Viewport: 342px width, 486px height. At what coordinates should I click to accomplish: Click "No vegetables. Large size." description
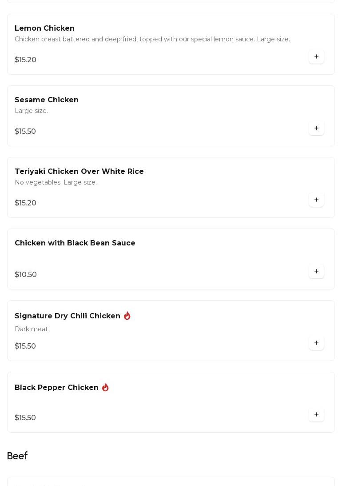pyautogui.click(x=56, y=183)
